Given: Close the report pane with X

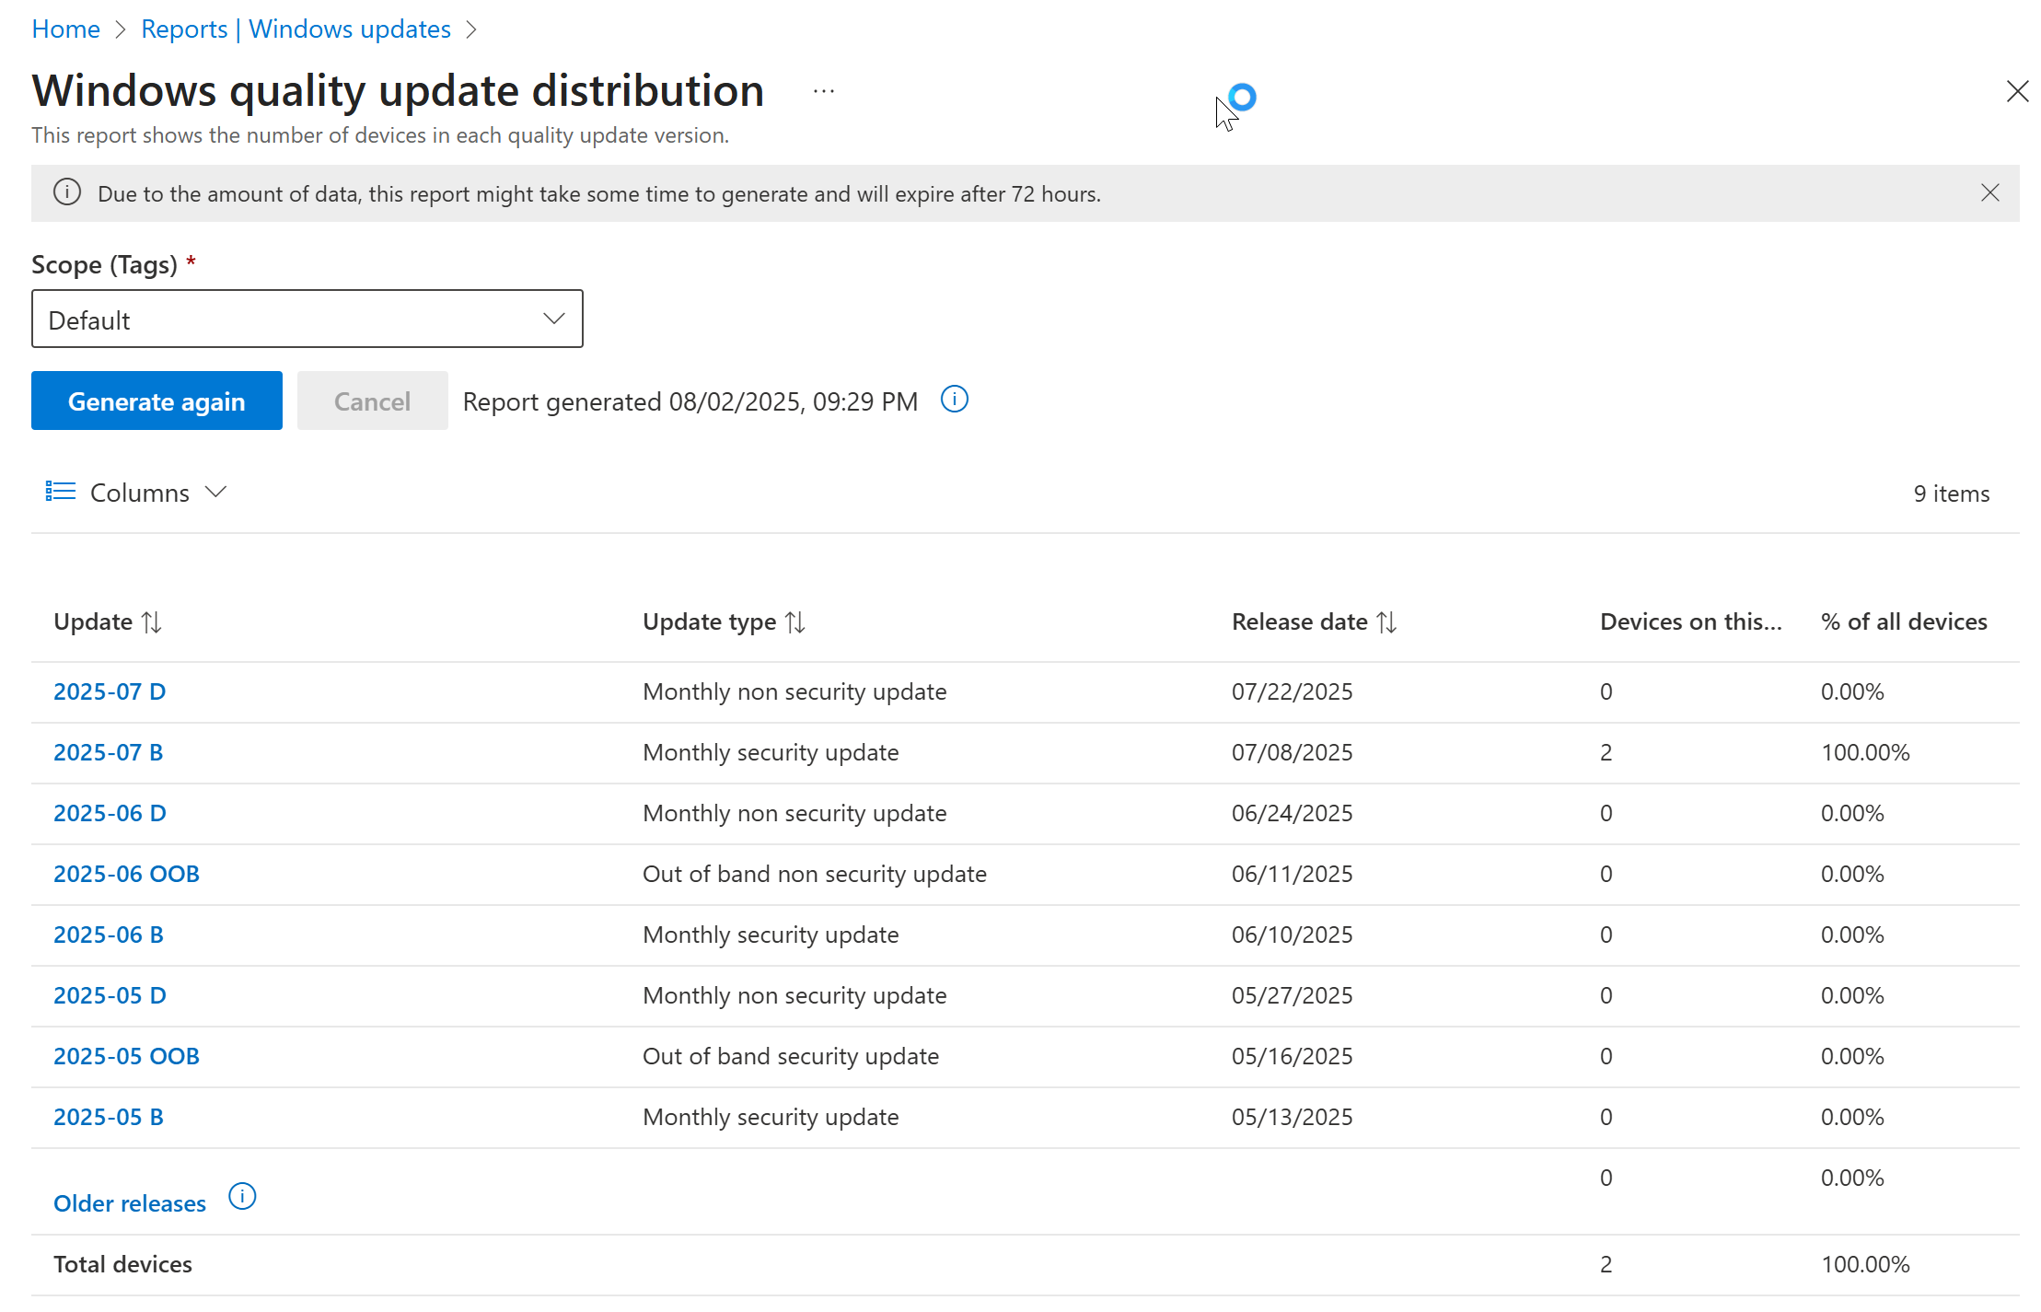Looking at the screenshot, I should pos(2017,91).
